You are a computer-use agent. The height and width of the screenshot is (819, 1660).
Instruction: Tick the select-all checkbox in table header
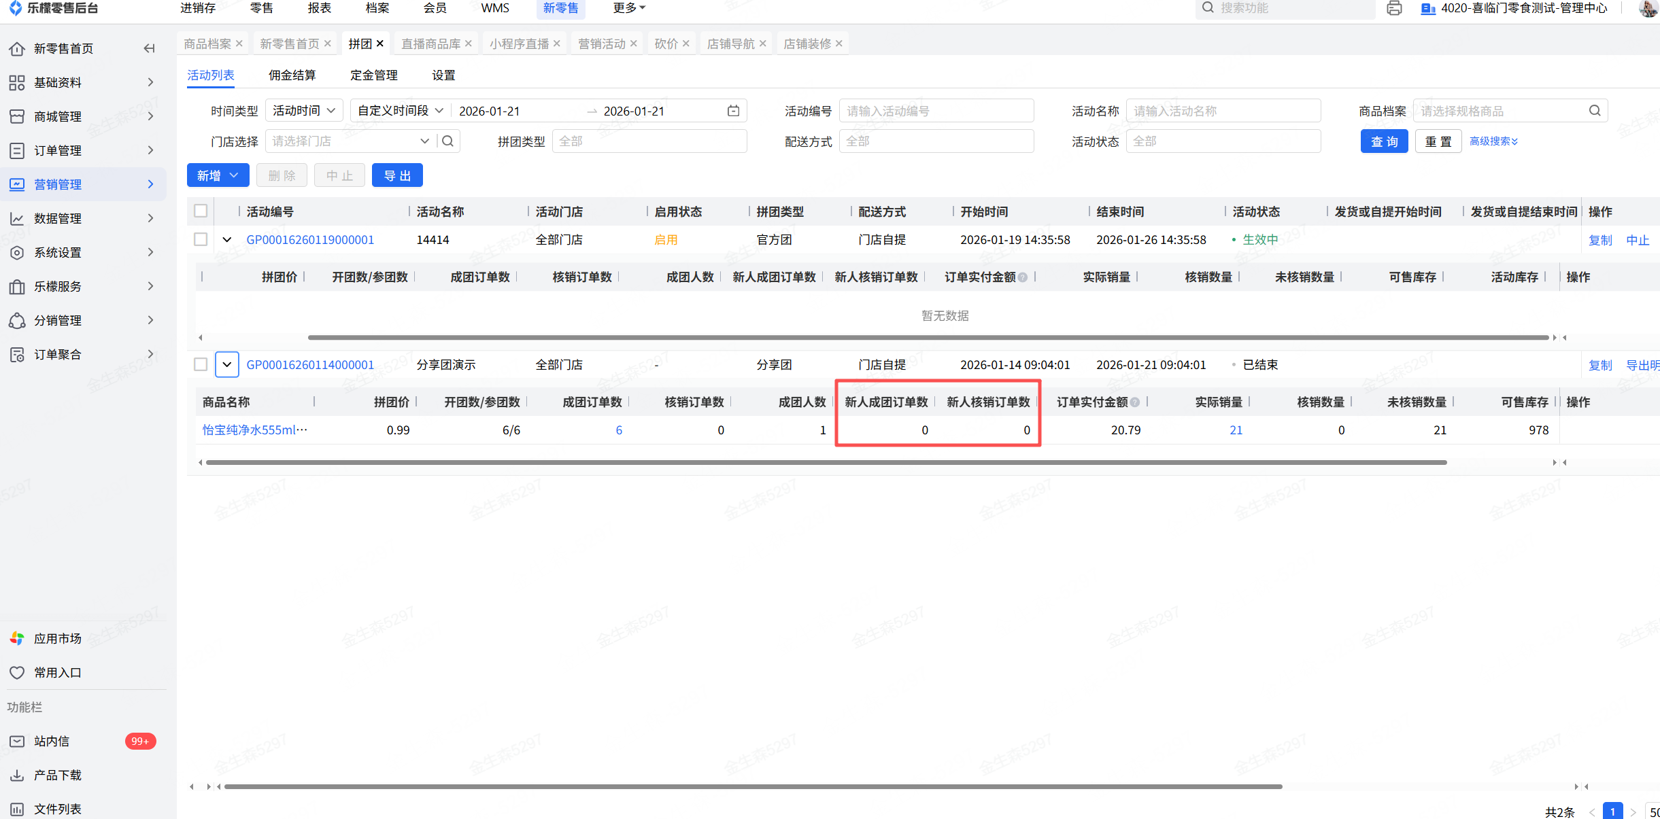point(201,211)
